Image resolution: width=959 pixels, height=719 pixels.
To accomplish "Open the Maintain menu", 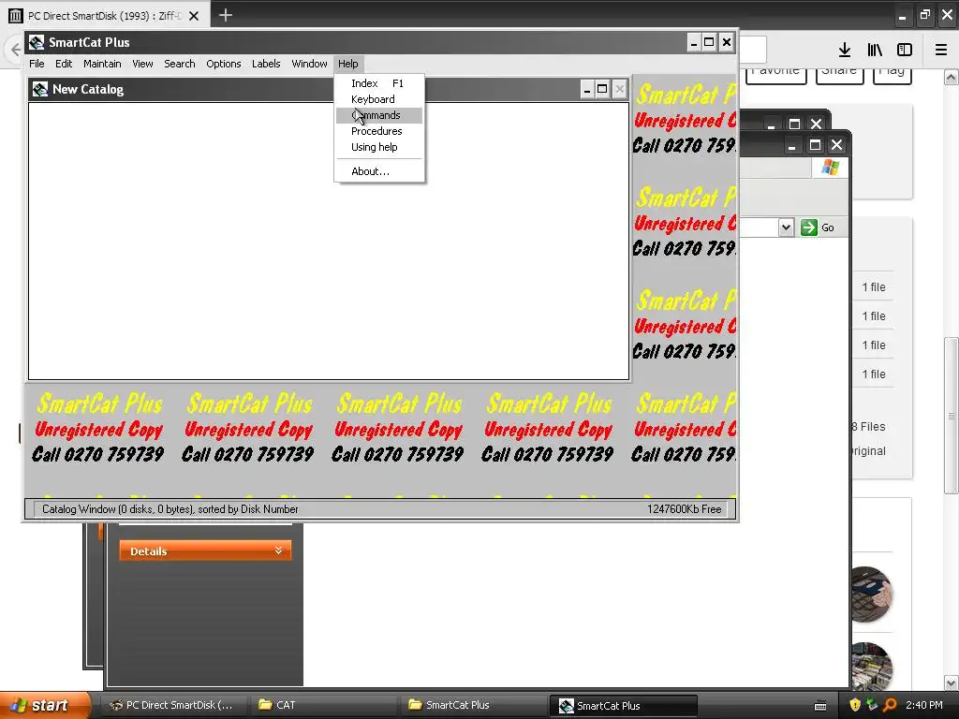I will (102, 64).
